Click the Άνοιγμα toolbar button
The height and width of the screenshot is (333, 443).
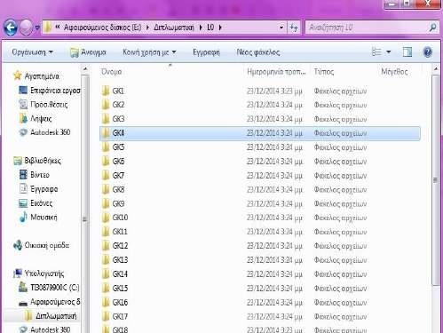88,52
